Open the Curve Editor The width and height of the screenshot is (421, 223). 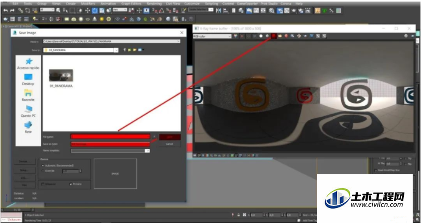point(256,10)
